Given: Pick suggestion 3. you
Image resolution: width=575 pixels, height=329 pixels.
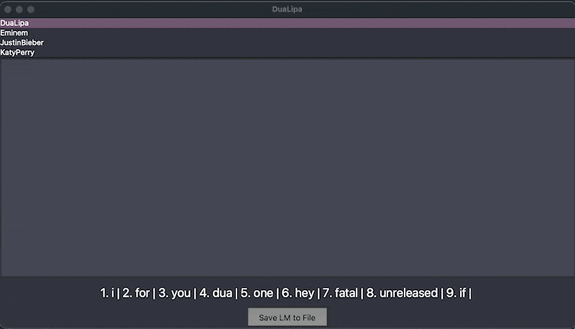Looking at the screenshot, I should coord(175,293).
